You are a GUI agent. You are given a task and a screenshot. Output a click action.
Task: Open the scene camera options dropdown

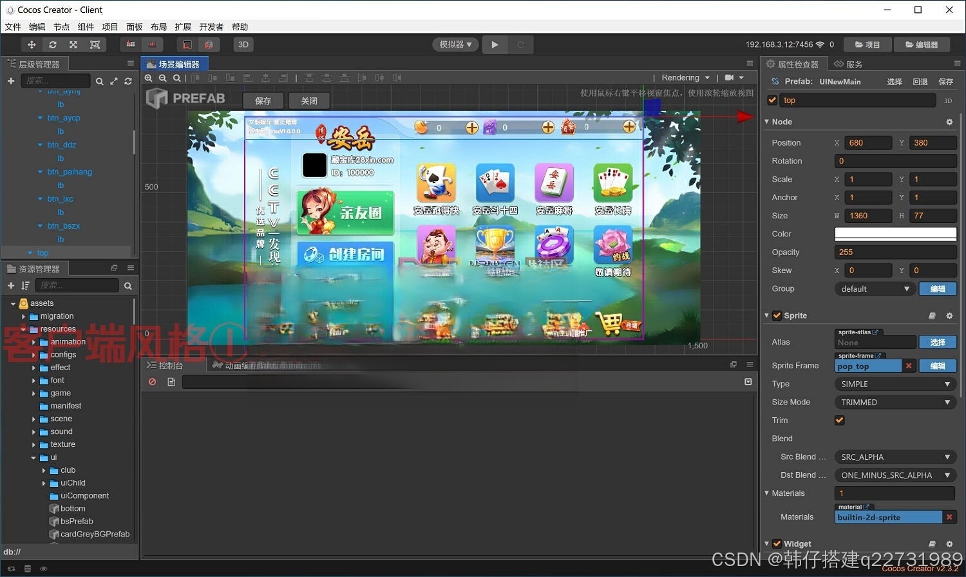[734, 77]
